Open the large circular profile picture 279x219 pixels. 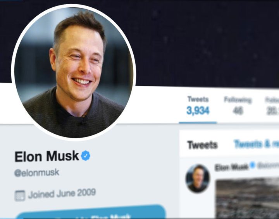click(74, 72)
